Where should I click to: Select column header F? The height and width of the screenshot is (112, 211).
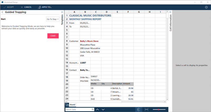click(128, 12)
